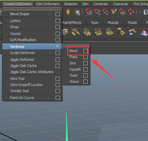Open Wire Dropoff Locator options box

(x=58, y=85)
